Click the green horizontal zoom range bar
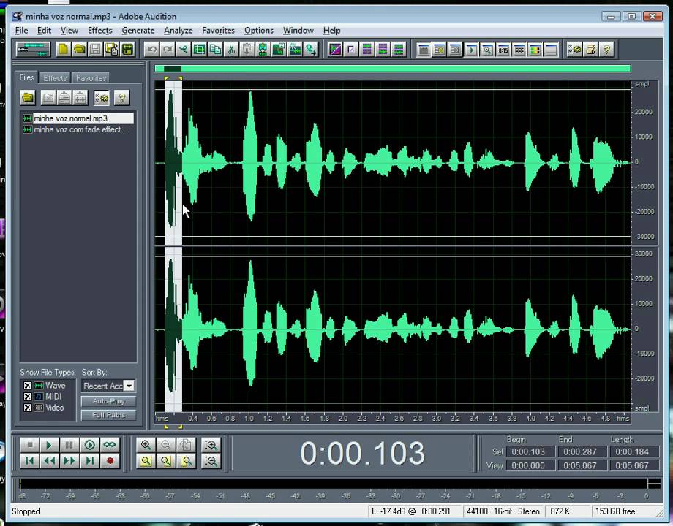Screen dimensions: 673x526 click(393, 69)
